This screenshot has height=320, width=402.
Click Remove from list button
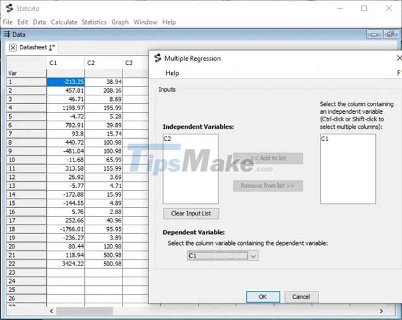[268, 186]
